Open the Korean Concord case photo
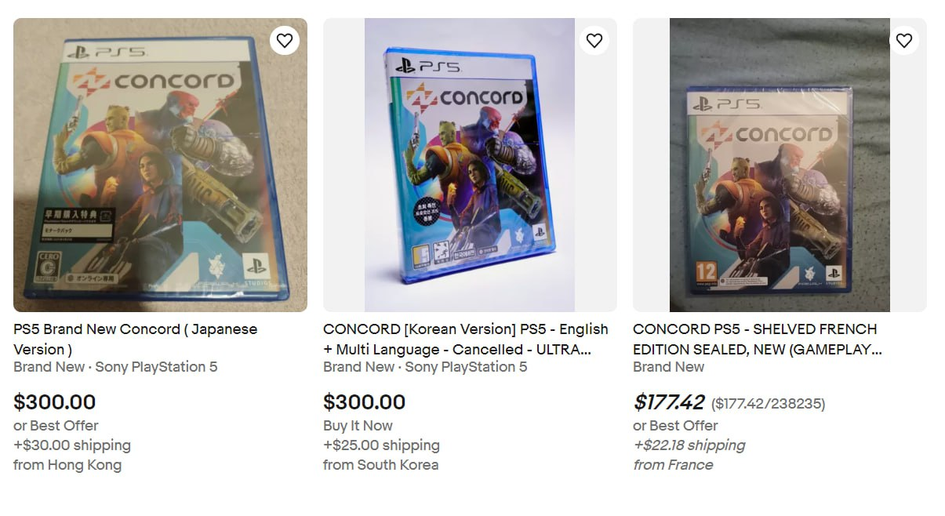 click(470, 165)
